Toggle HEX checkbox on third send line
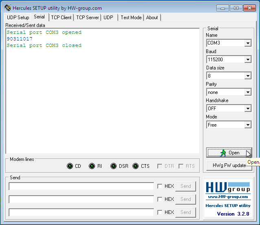This screenshot has width=260, height=225. point(160,212)
